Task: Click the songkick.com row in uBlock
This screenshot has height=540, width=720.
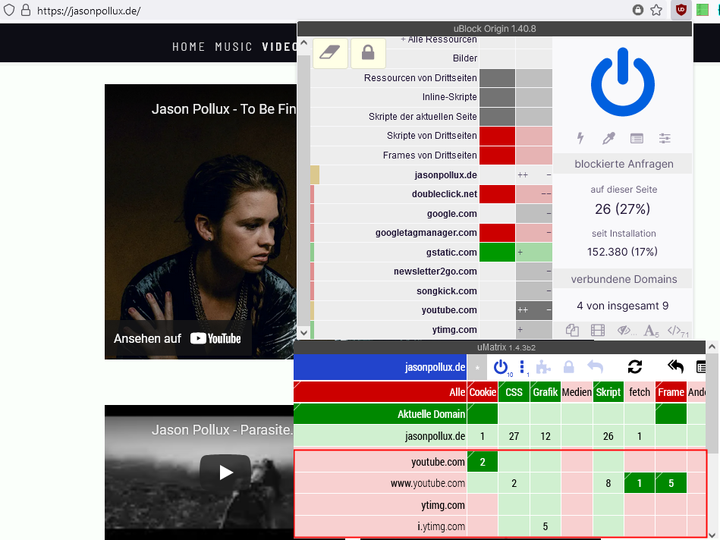Action: tap(432, 290)
